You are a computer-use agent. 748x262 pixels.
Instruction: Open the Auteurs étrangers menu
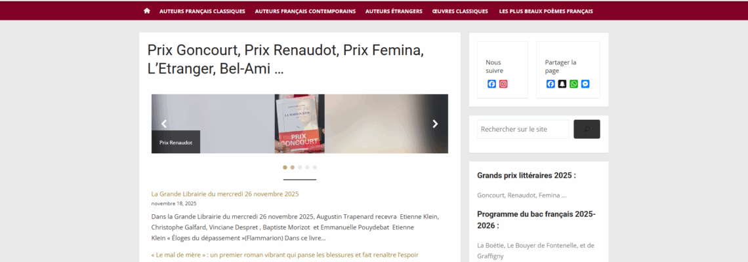coord(394,11)
